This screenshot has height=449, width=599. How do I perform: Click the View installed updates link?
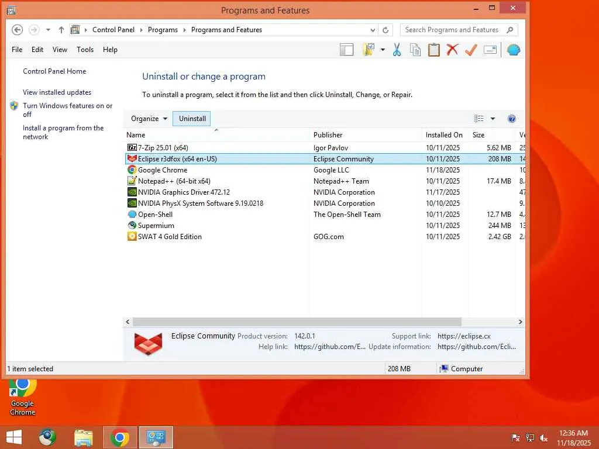(57, 92)
